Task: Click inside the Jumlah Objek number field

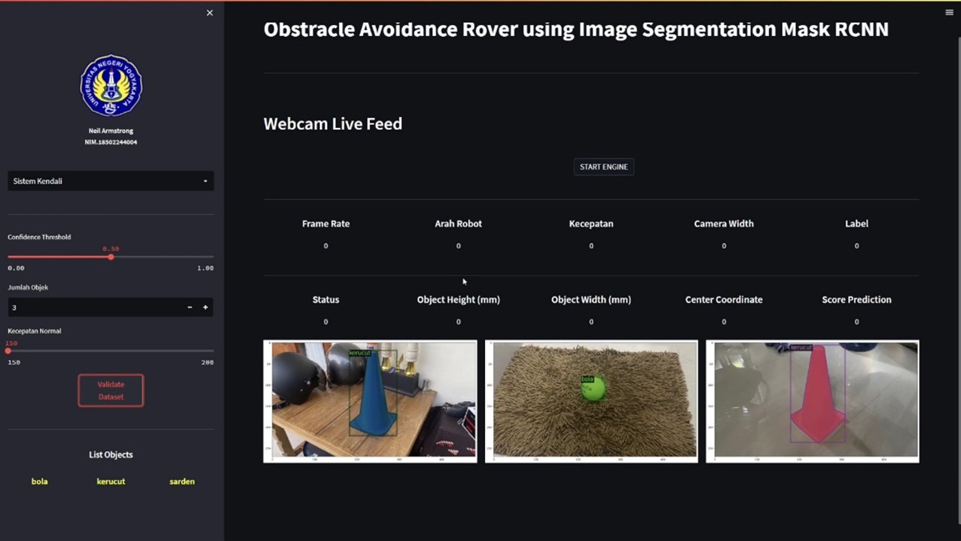Action: coord(95,307)
